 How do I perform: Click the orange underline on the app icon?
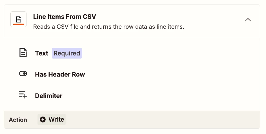click(x=19, y=24)
